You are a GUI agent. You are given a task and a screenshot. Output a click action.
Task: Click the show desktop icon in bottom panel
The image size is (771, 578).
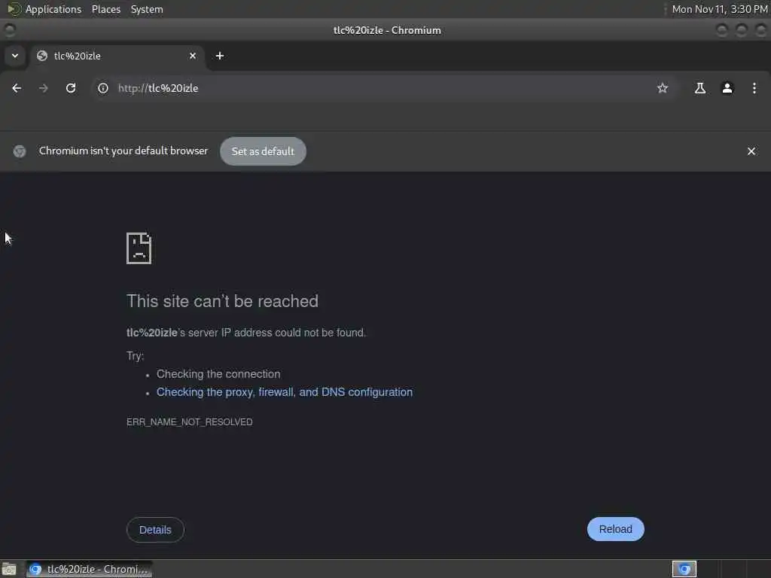point(9,569)
